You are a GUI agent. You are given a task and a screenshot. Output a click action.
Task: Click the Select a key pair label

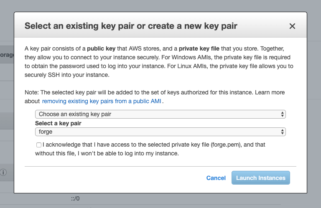pos(58,123)
